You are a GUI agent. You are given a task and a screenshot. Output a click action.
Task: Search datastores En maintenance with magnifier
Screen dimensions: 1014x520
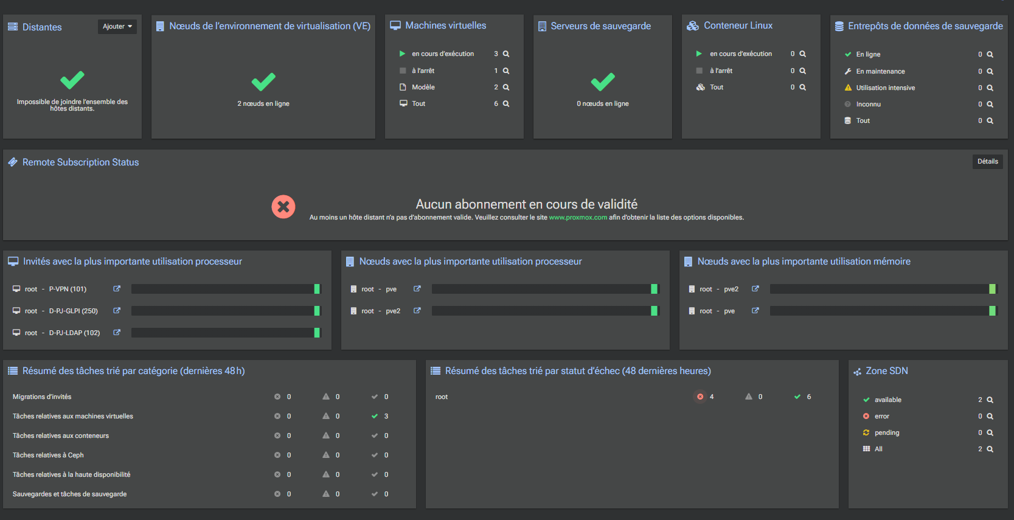pyautogui.click(x=990, y=72)
